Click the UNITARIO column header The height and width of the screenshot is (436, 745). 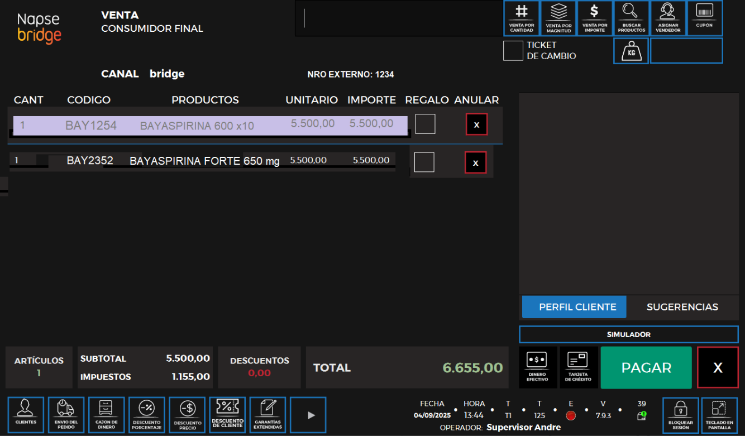[312, 100]
